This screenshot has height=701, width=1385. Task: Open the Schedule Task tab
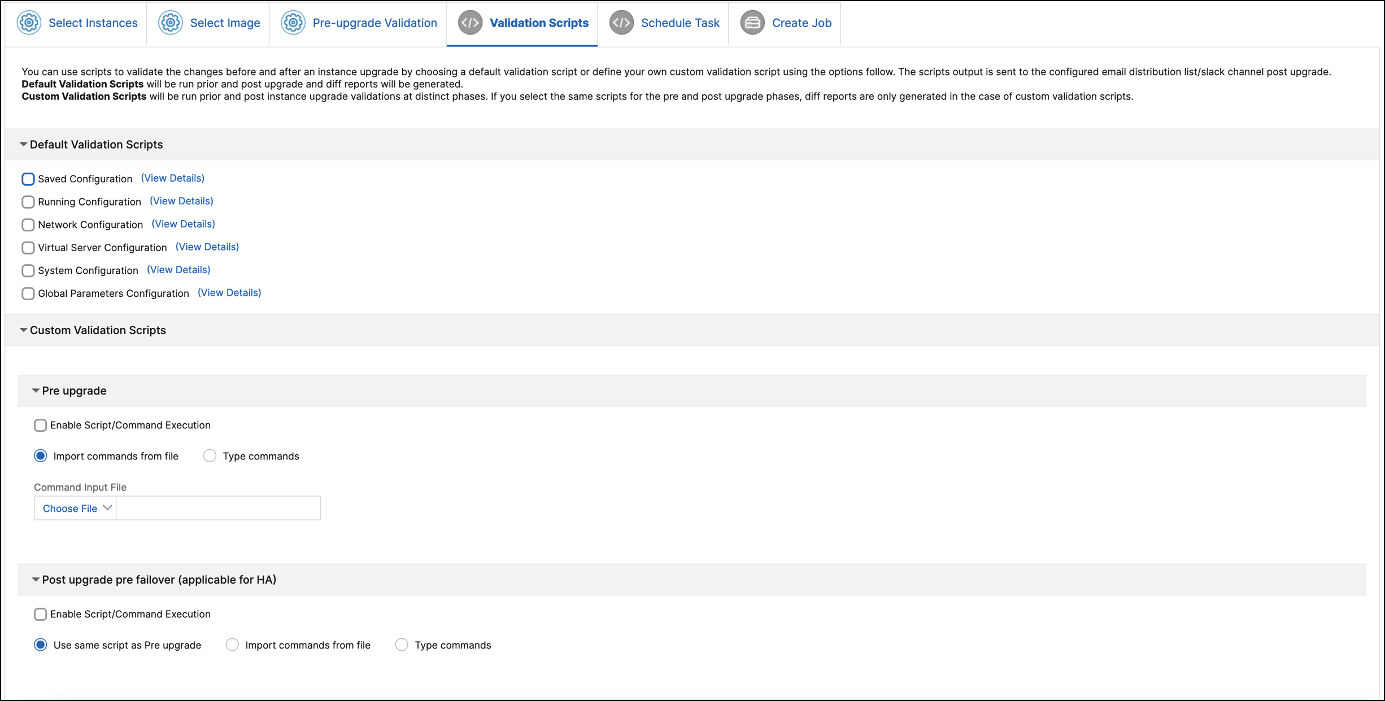663,23
